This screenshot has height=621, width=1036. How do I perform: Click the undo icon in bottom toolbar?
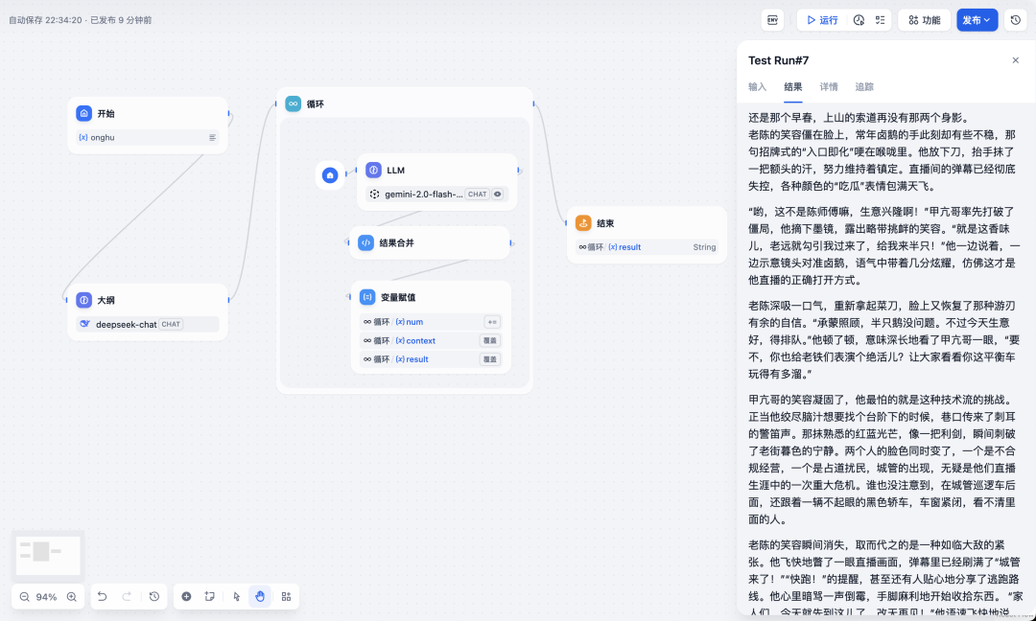103,596
